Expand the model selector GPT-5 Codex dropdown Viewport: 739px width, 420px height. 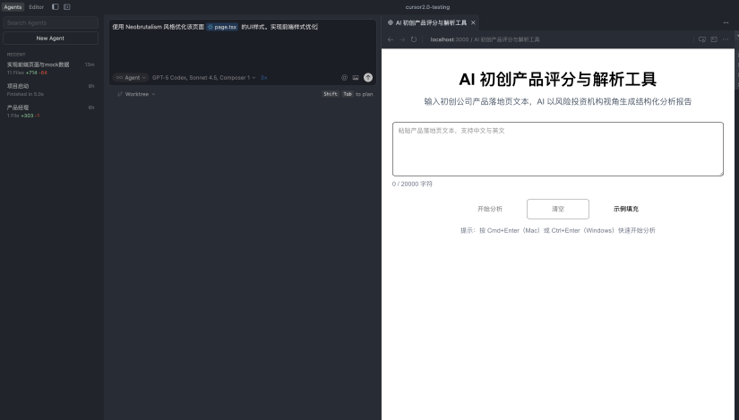[x=204, y=78]
